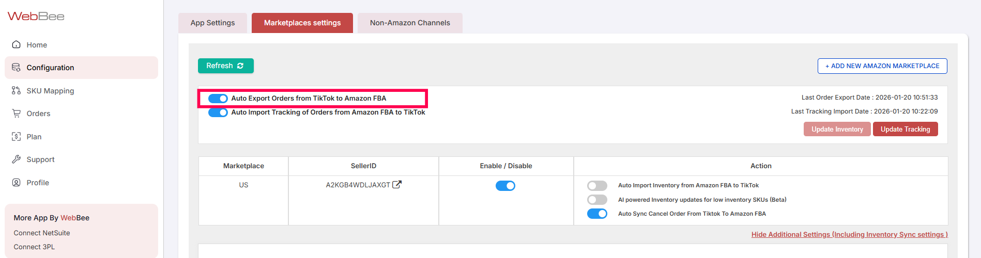
Task: Open the Connect NetSuite link
Action: point(42,233)
